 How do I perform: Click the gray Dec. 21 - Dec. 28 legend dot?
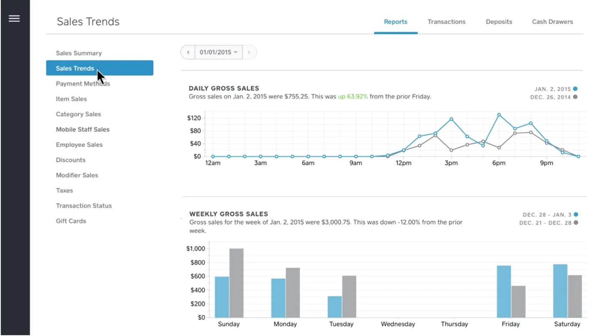point(576,222)
